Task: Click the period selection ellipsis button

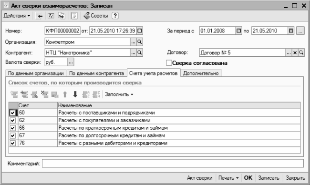Action: (300, 31)
